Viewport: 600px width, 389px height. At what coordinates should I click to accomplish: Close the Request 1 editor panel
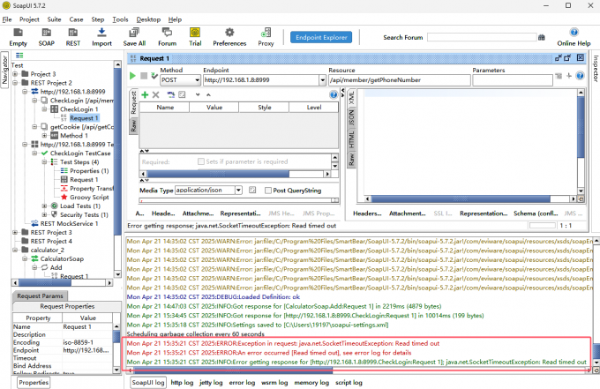pos(581,57)
